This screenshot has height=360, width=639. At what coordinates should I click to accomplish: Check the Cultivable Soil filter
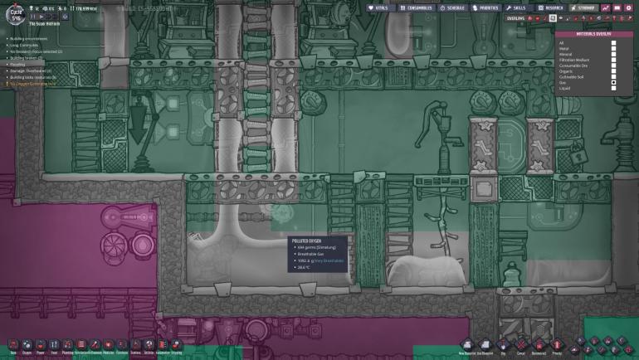click(x=614, y=76)
